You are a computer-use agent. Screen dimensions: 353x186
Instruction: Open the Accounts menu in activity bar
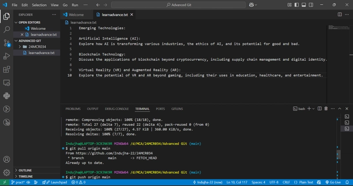pos(7,159)
